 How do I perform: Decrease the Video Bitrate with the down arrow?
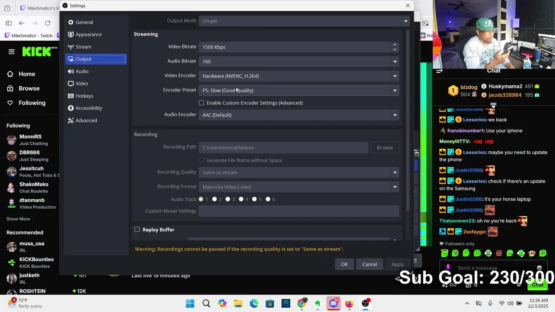coord(395,49)
